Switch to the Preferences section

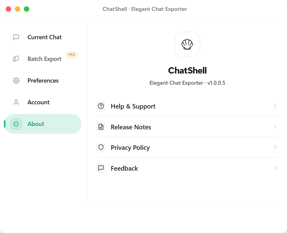point(43,80)
